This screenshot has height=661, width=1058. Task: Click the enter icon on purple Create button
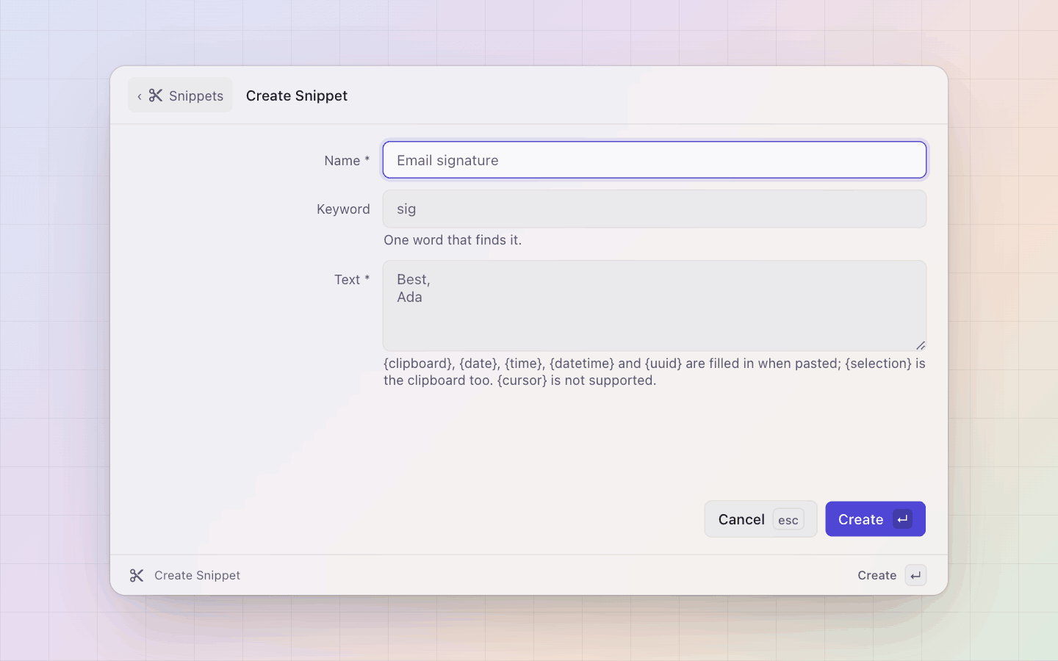pos(902,519)
